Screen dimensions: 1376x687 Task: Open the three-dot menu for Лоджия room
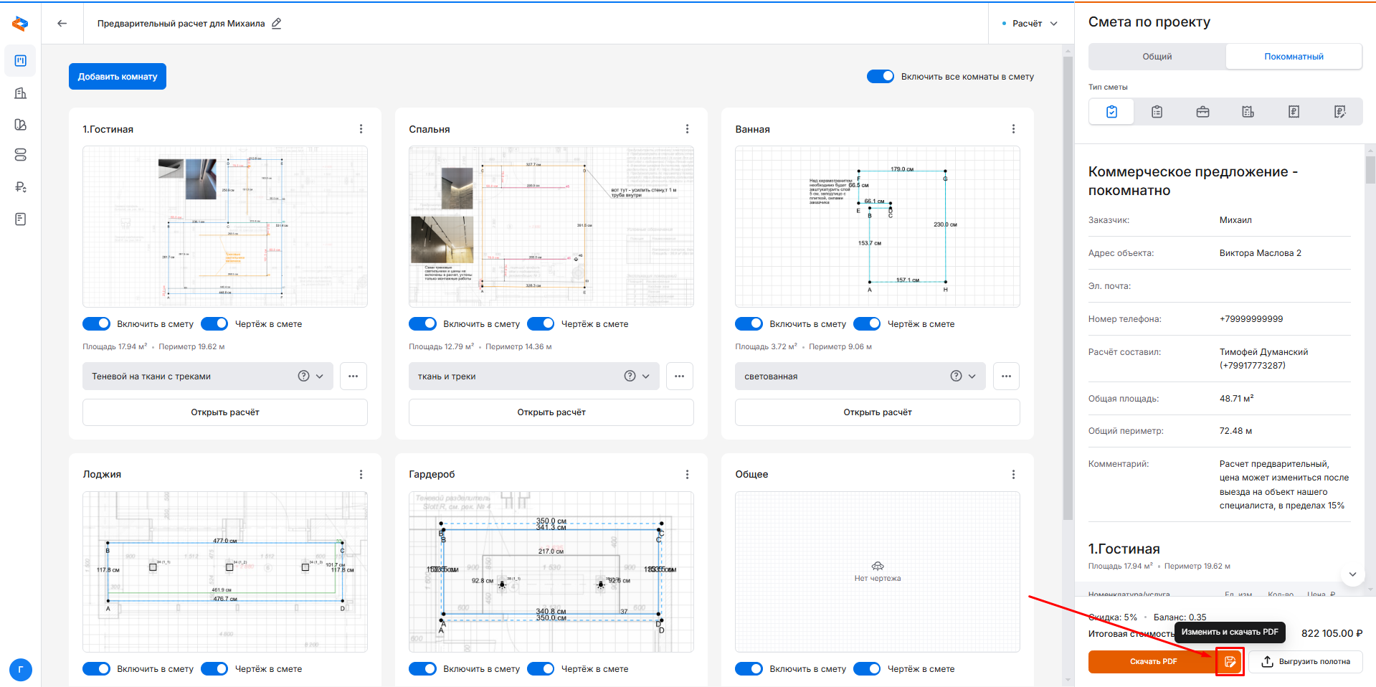pyautogui.click(x=361, y=474)
